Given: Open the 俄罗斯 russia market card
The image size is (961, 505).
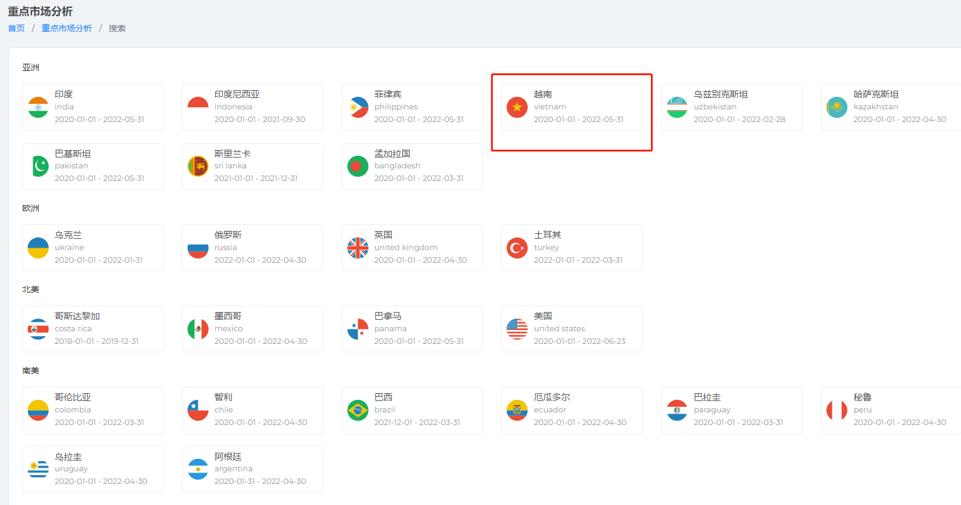Looking at the screenshot, I should coord(252,248).
